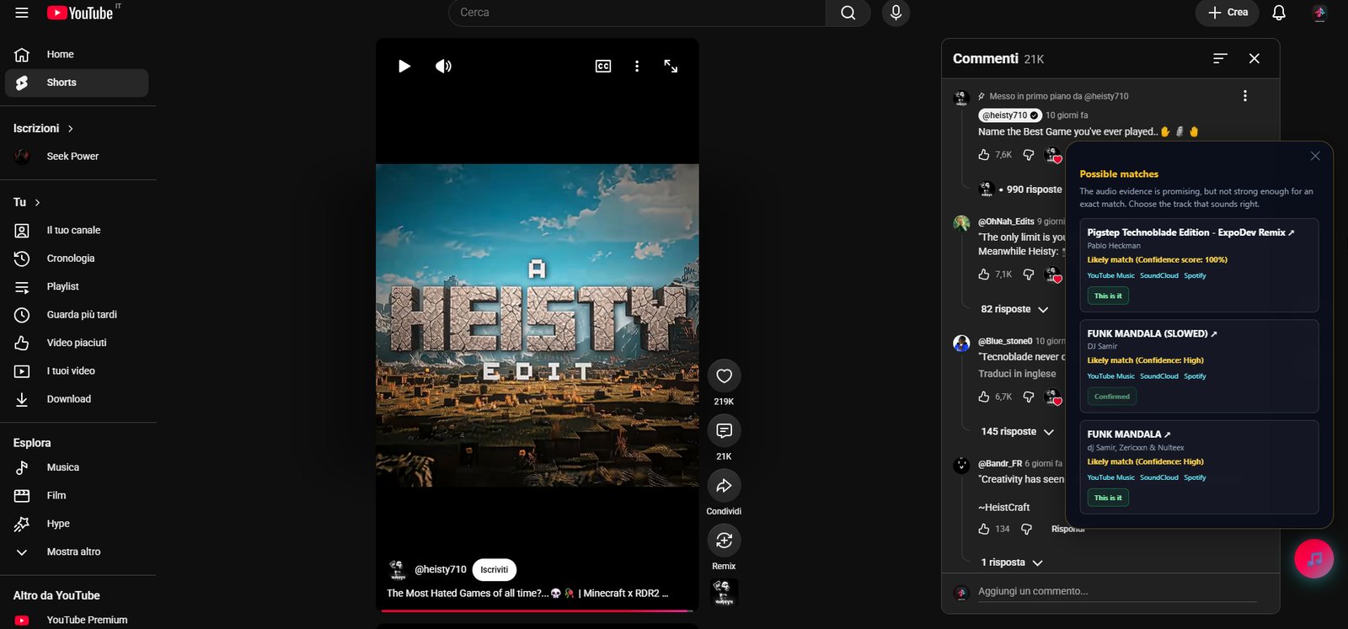Screen dimensions: 1348x629
Task: Click the comments icon showing 21K
Action: click(724, 431)
